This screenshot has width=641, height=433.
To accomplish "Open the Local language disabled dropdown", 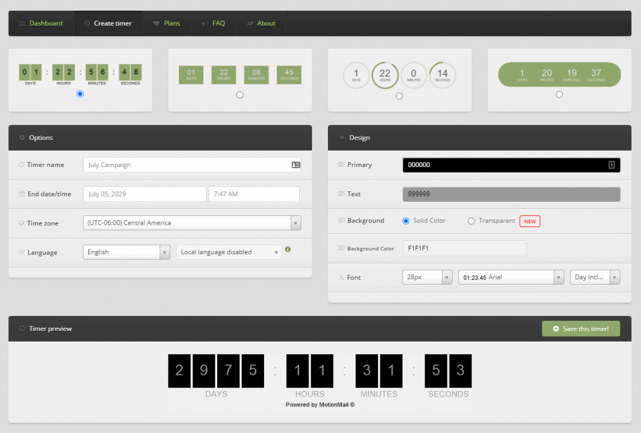I will (x=229, y=252).
